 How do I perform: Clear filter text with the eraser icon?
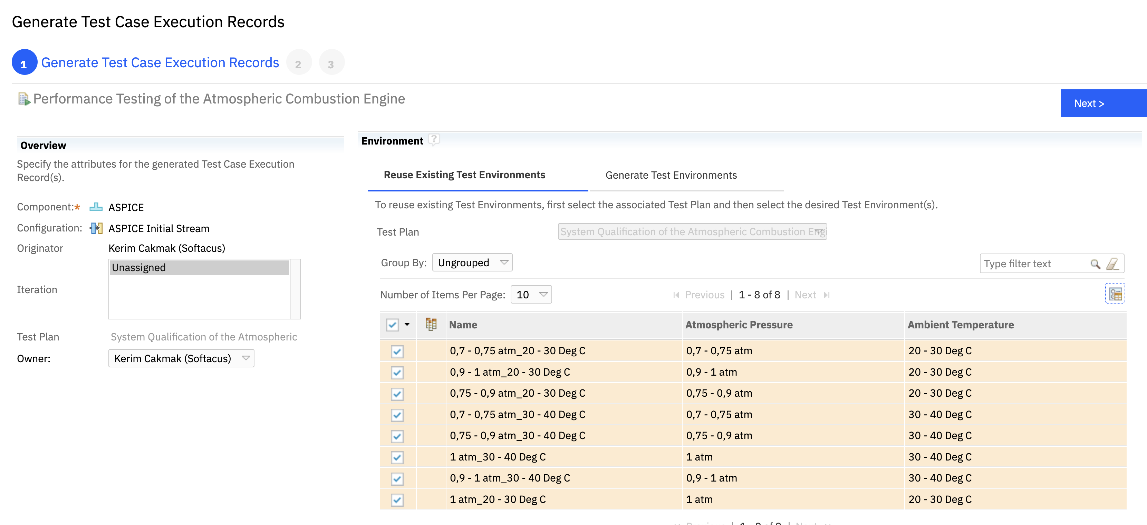tap(1112, 264)
